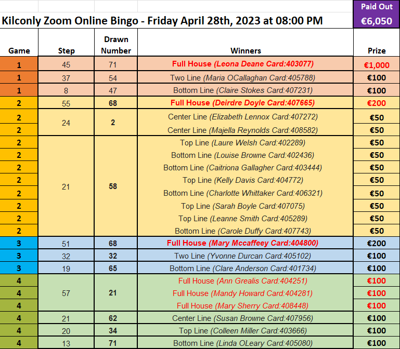Select Full House Mandy Howard winner cell
Viewport: 400px width, 349px height.
(246, 293)
